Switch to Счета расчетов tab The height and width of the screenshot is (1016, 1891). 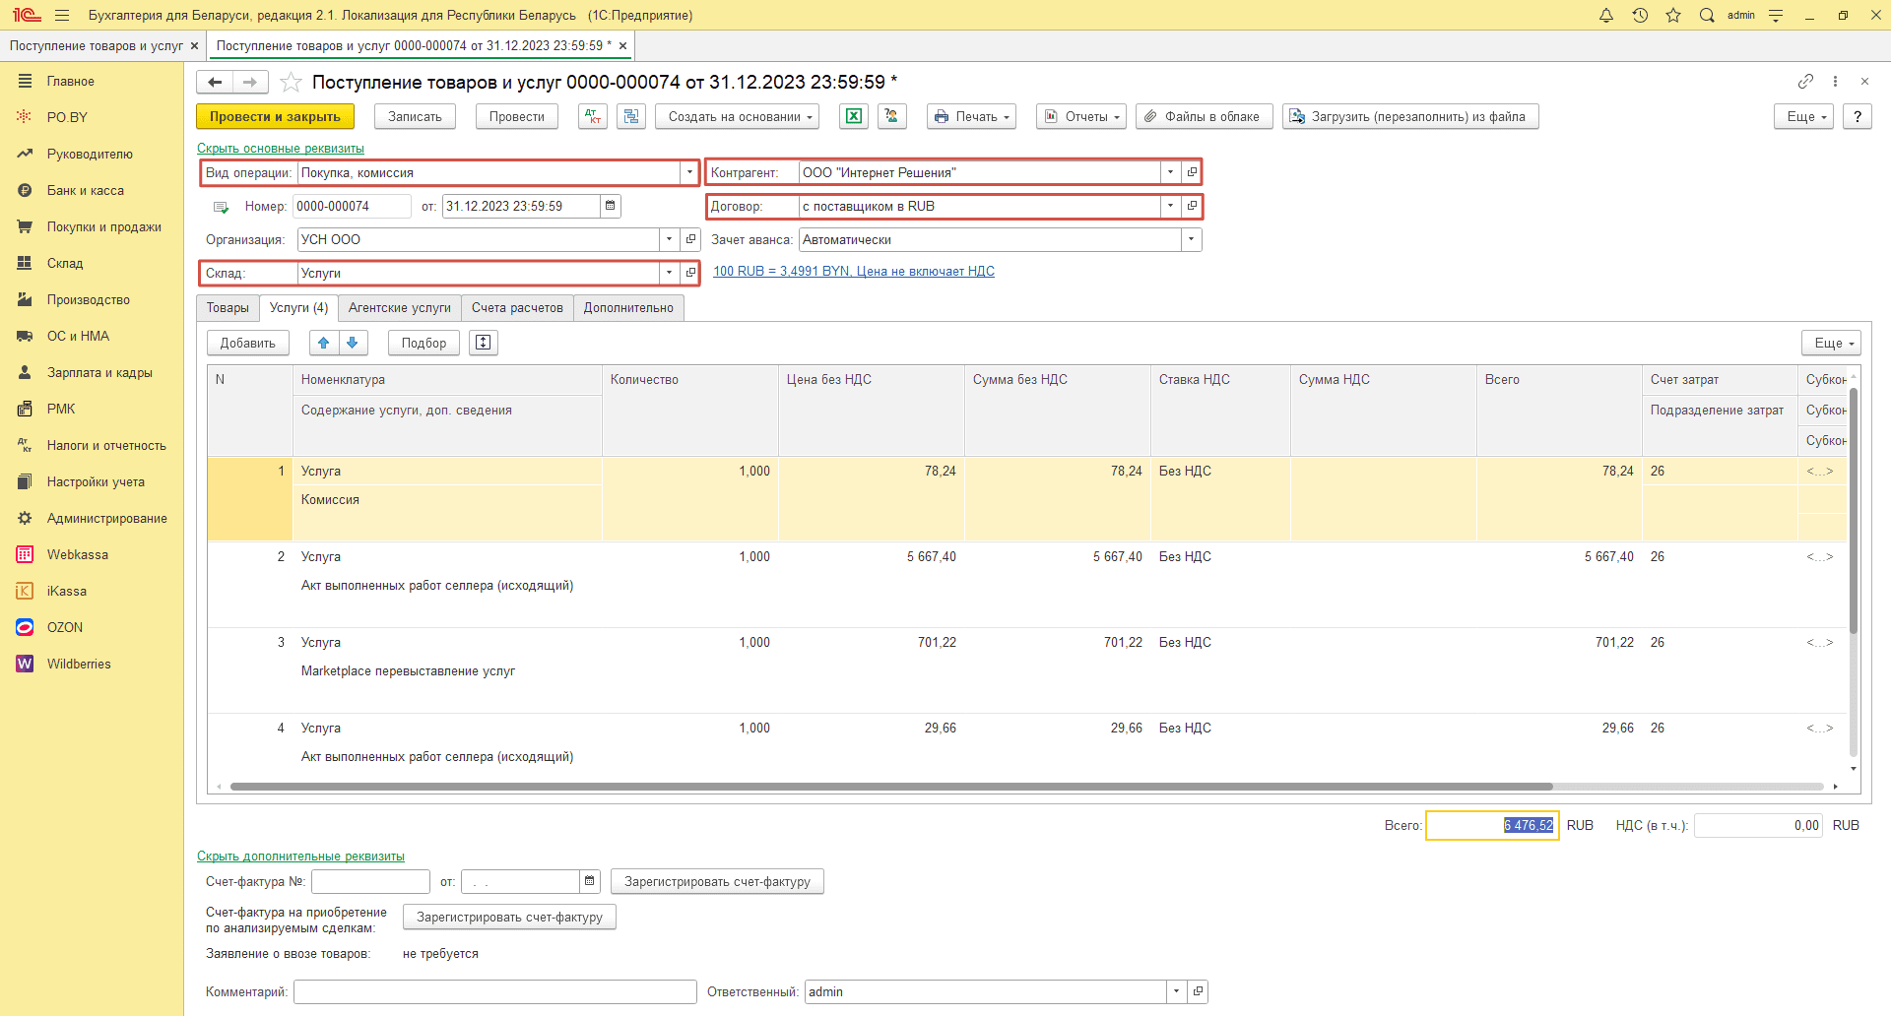tap(517, 308)
